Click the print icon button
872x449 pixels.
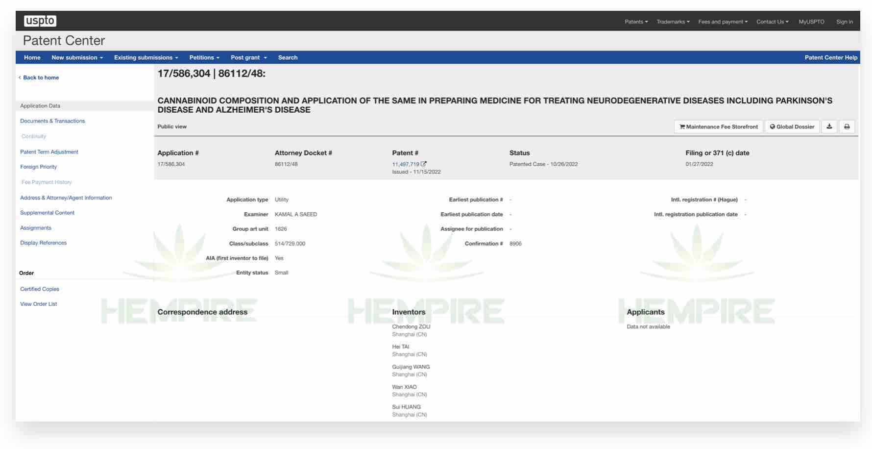click(847, 126)
